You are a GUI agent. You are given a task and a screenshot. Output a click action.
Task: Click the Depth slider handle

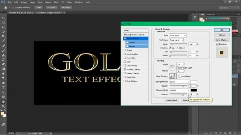[x=172, y=45]
